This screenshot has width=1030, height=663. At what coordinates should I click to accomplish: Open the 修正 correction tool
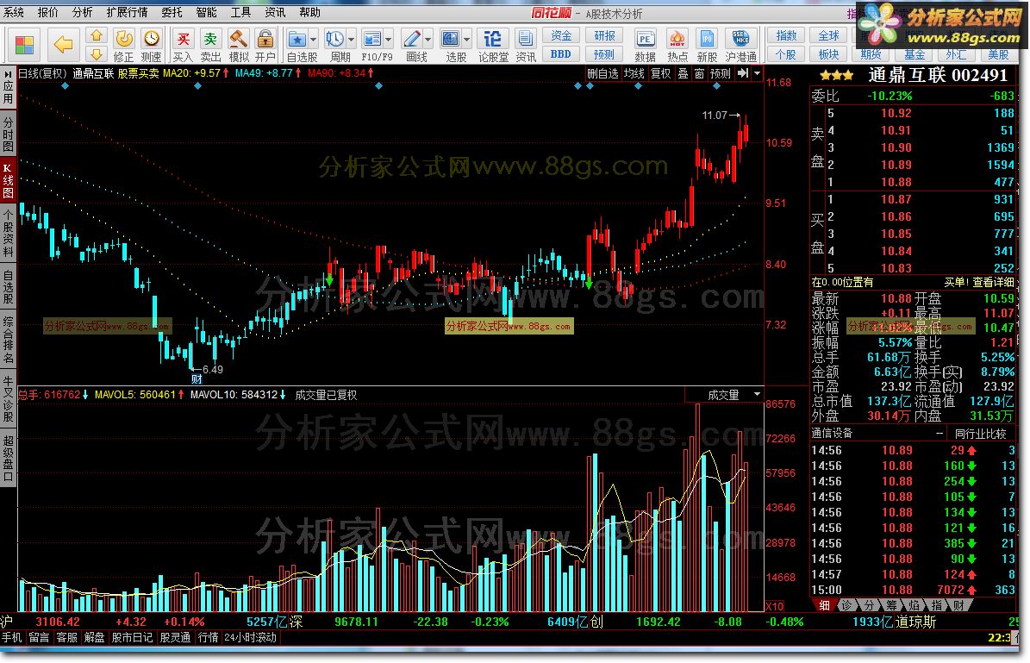click(123, 46)
